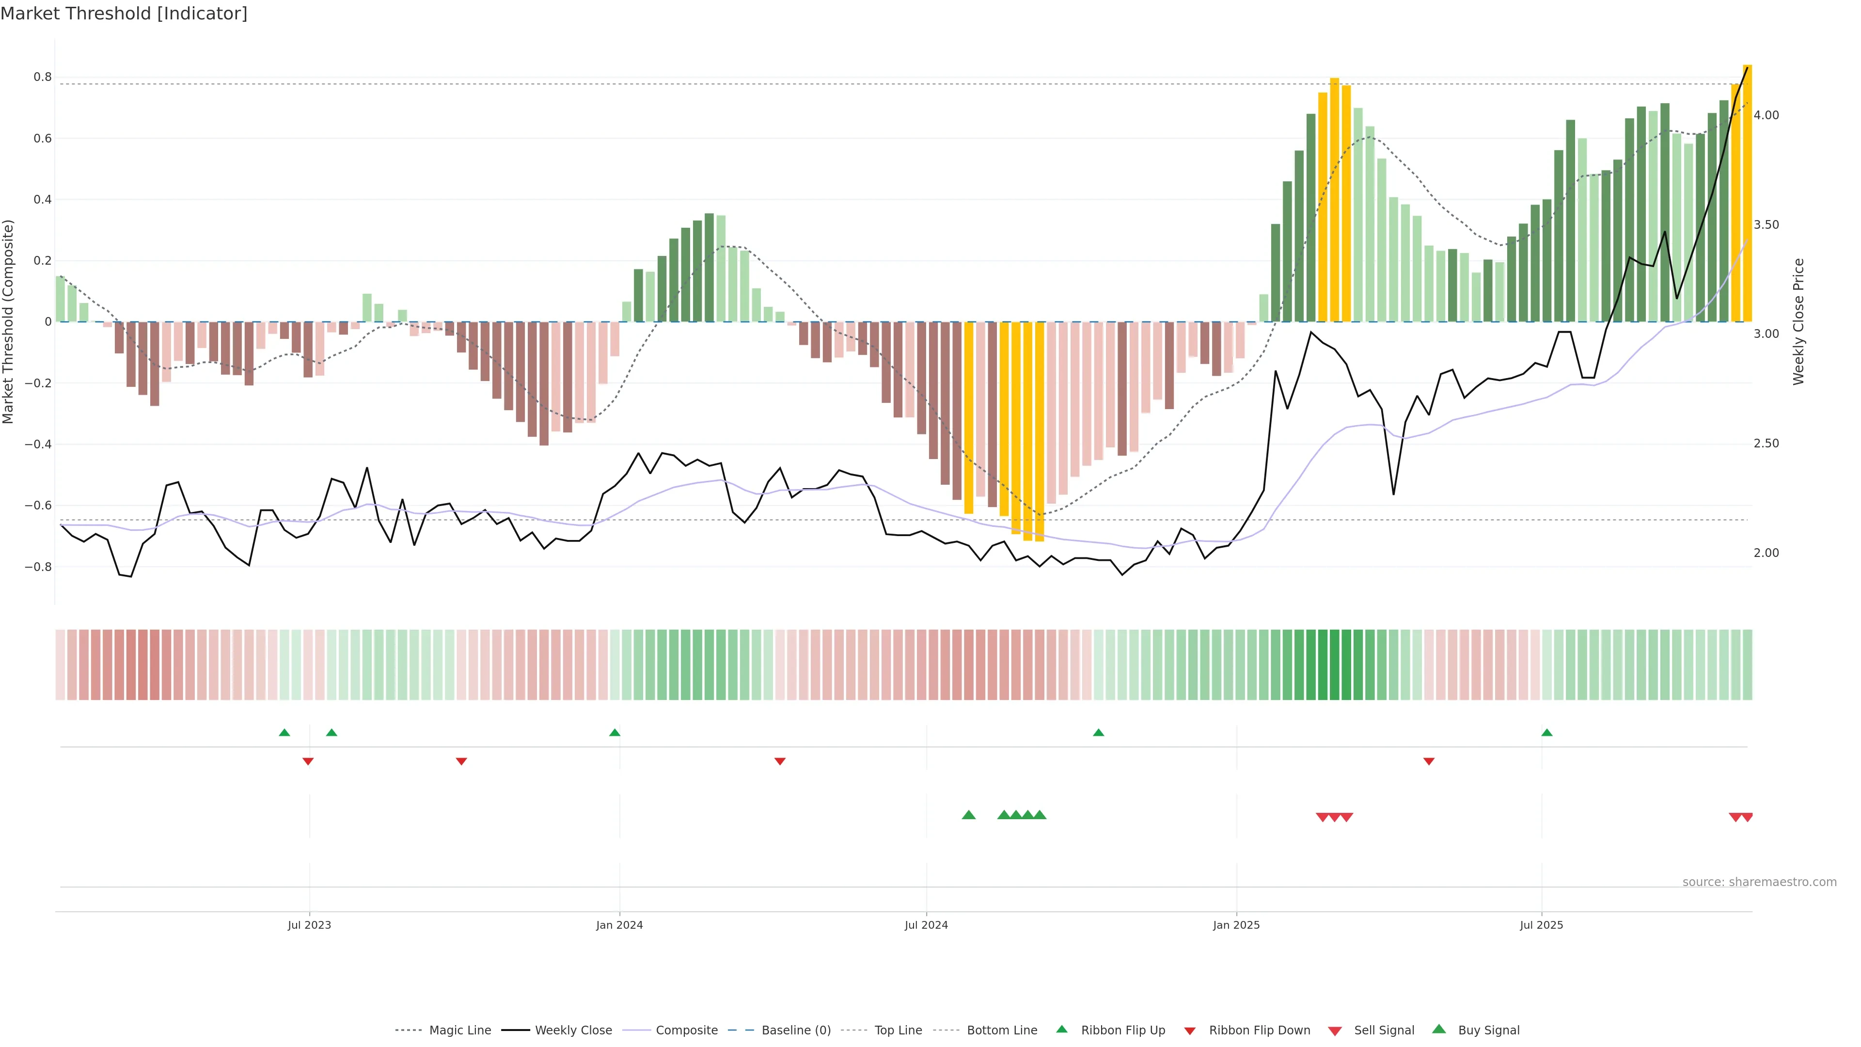Click the Jul 2024 axis label
The height and width of the screenshot is (1047, 1861).
(926, 925)
